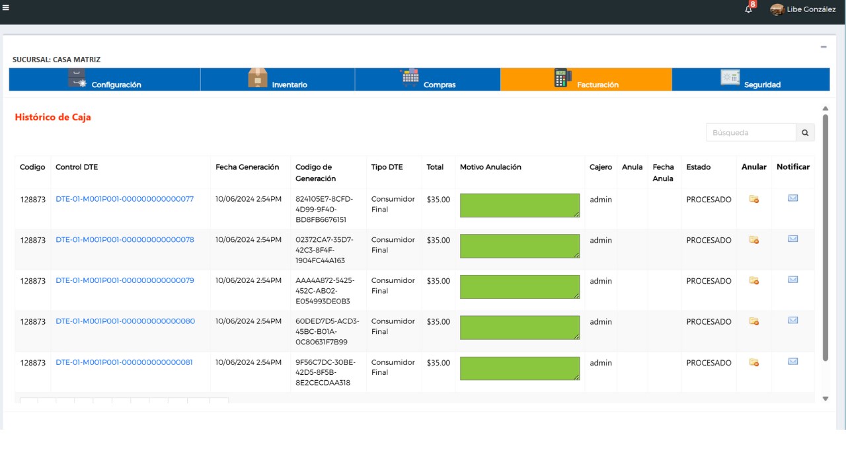This screenshot has width=846, height=476.
Task: Open the notifications bell icon
Action: click(x=749, y=9)
